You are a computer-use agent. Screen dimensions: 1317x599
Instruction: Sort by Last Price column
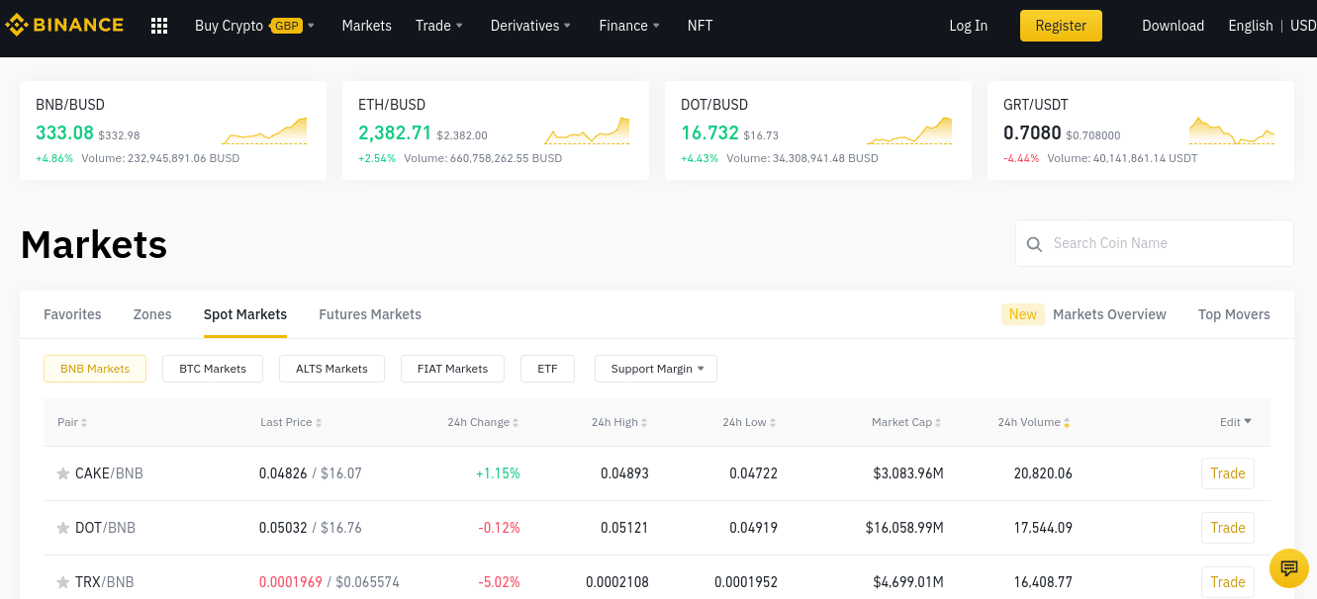[x=291, y=422]
